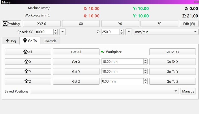Click the Machine Z: 0.00 readout
Image resolution: width=199 pixels, height=114 pixels.
coord(191,8)
